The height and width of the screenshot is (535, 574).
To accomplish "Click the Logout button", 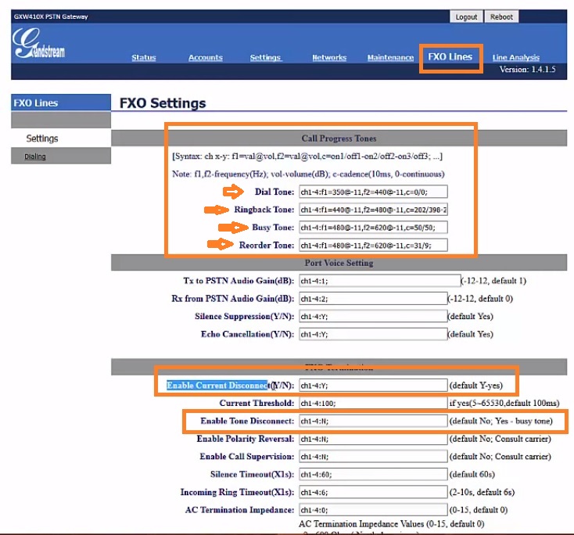I will [466, 16].
